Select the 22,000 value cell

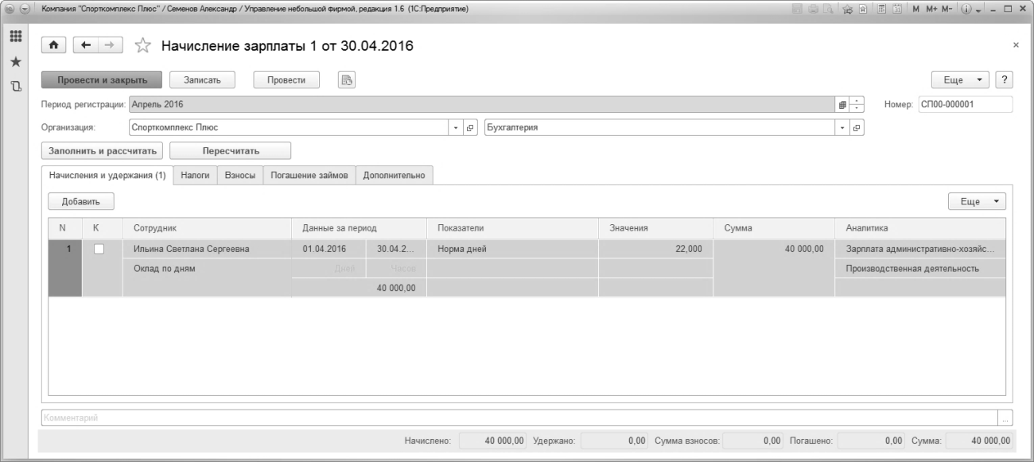coord(655,249)
